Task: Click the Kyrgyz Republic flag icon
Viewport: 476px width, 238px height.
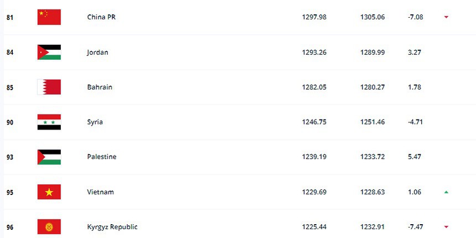Action: tap(49, 227)
